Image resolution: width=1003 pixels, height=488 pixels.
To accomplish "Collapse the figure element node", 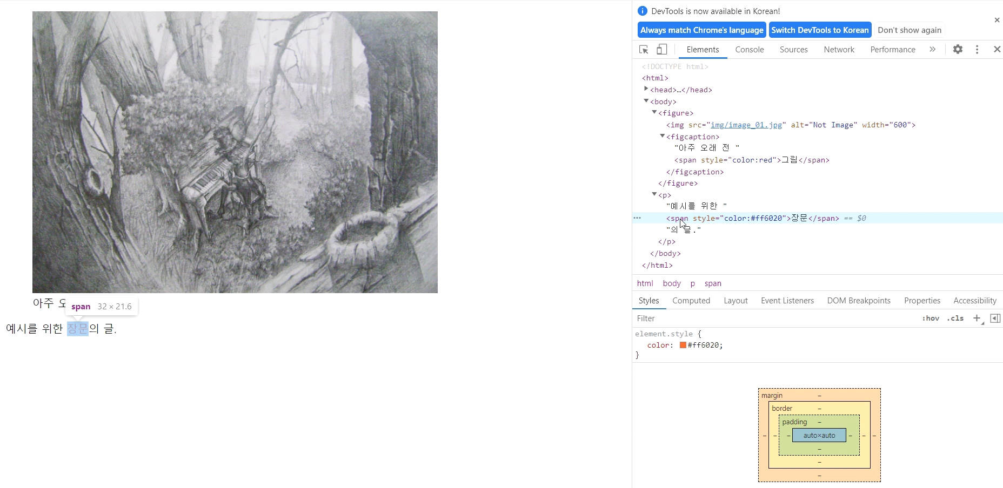I will click(x=654, y=113).
